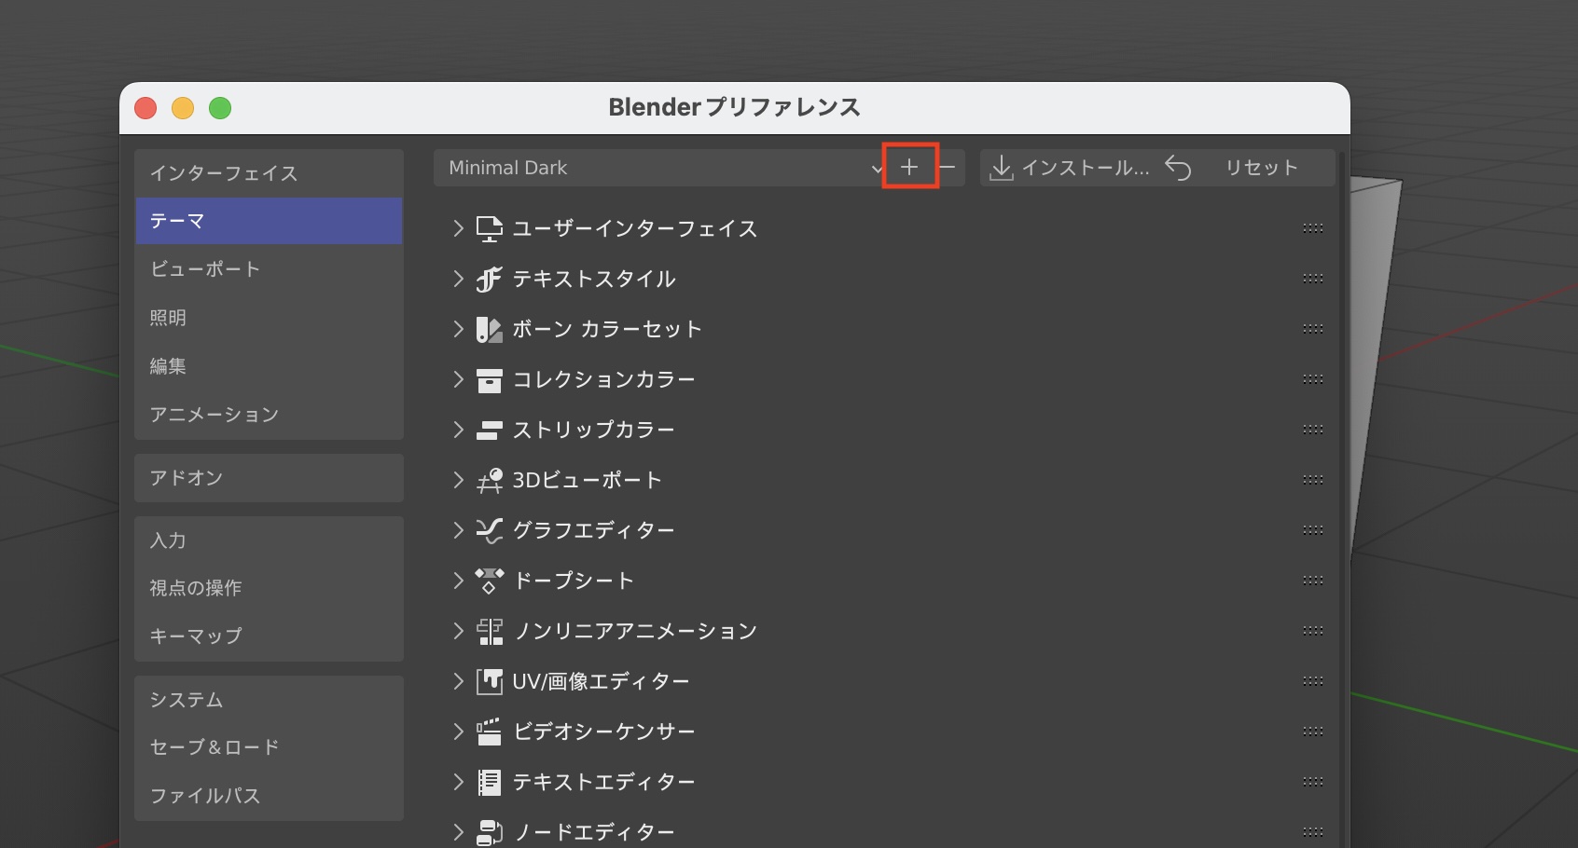
Task: Click the ドープシート keyframe icon
Action: [x=489, y=581]
